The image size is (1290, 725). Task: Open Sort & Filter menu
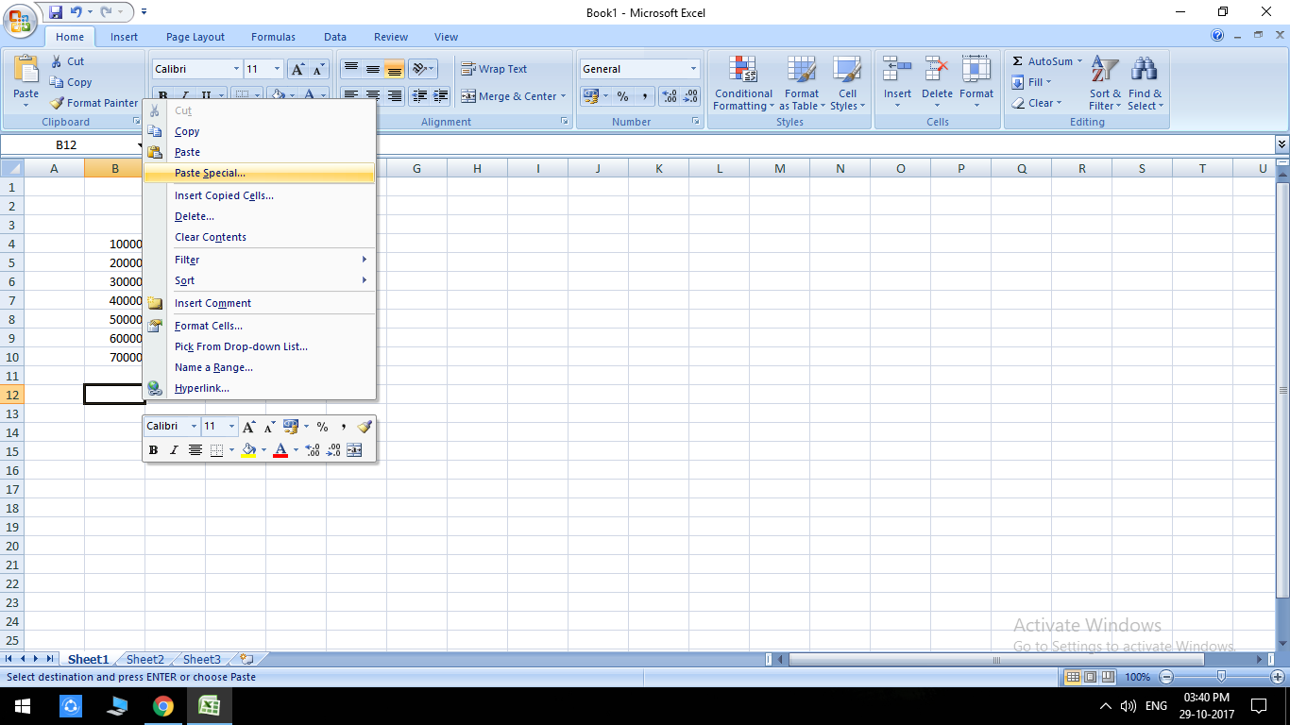(1105, 84)
